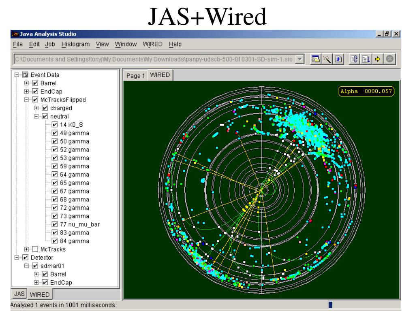Screen dimensions: 415x311
Task: Select the '50 gamma' tree row
Action: click(75, 141)
